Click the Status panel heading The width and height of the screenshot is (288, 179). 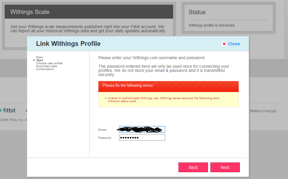click(x=197, y=12)
